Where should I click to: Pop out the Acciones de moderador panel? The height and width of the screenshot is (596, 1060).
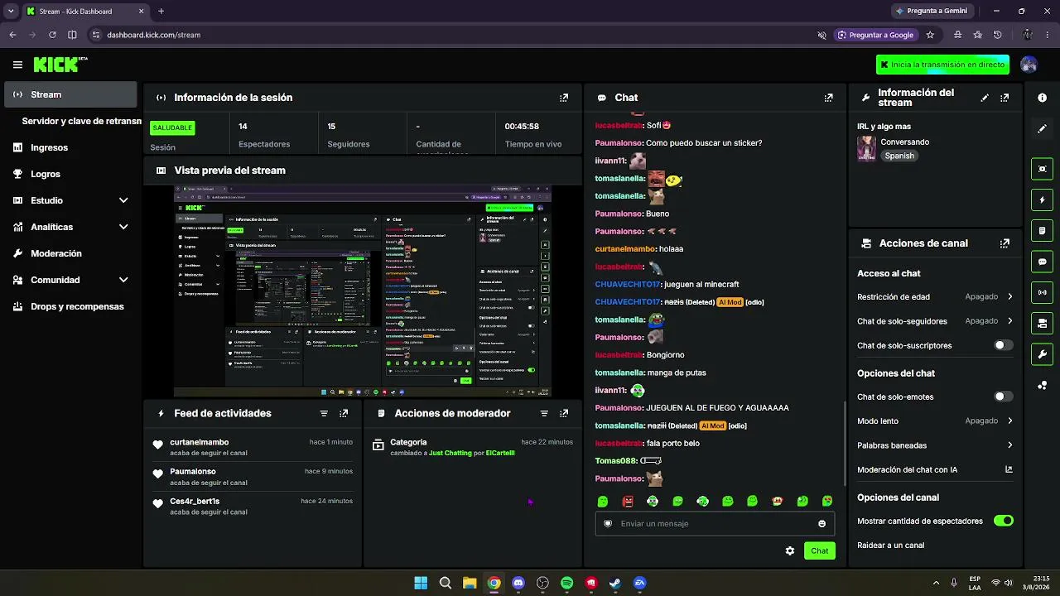point(564,413)
